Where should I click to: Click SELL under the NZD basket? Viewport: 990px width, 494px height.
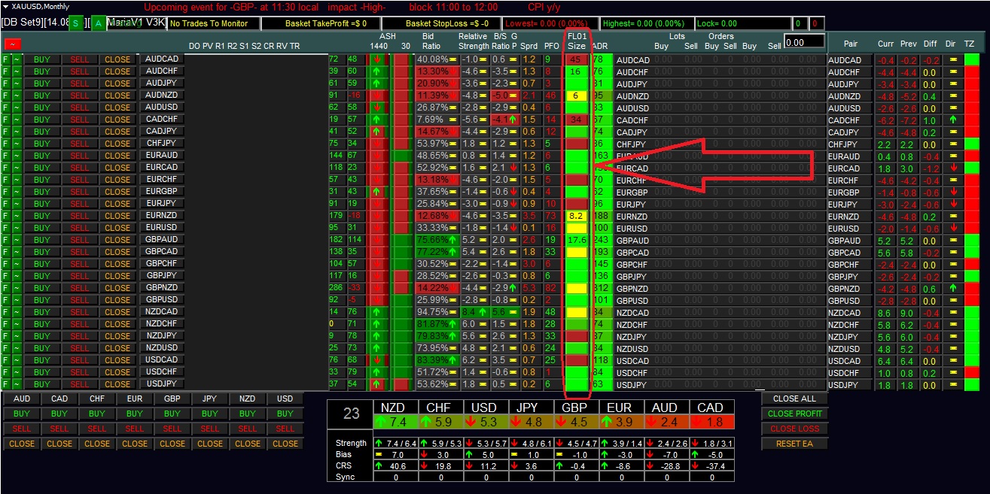point(248,429)
